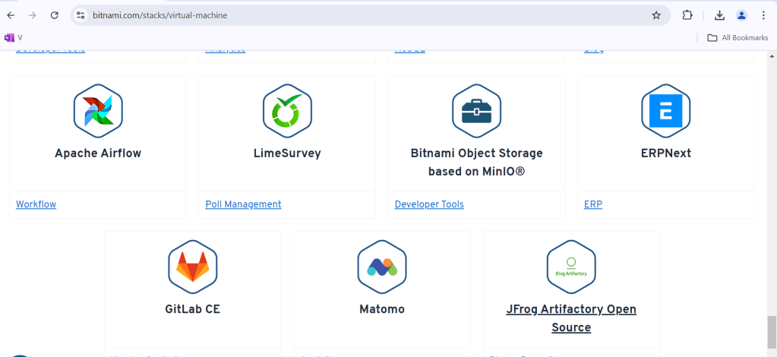Click the GitLab CE fox logo
The height and width of the screenshot is (357, 777).
[x=193, y=267]
